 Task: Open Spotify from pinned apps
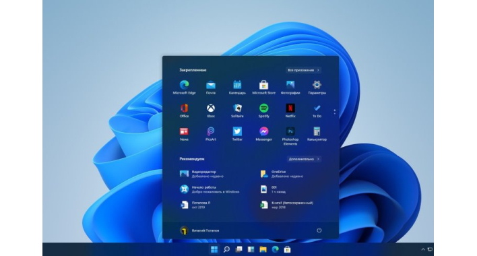point(263,110)
